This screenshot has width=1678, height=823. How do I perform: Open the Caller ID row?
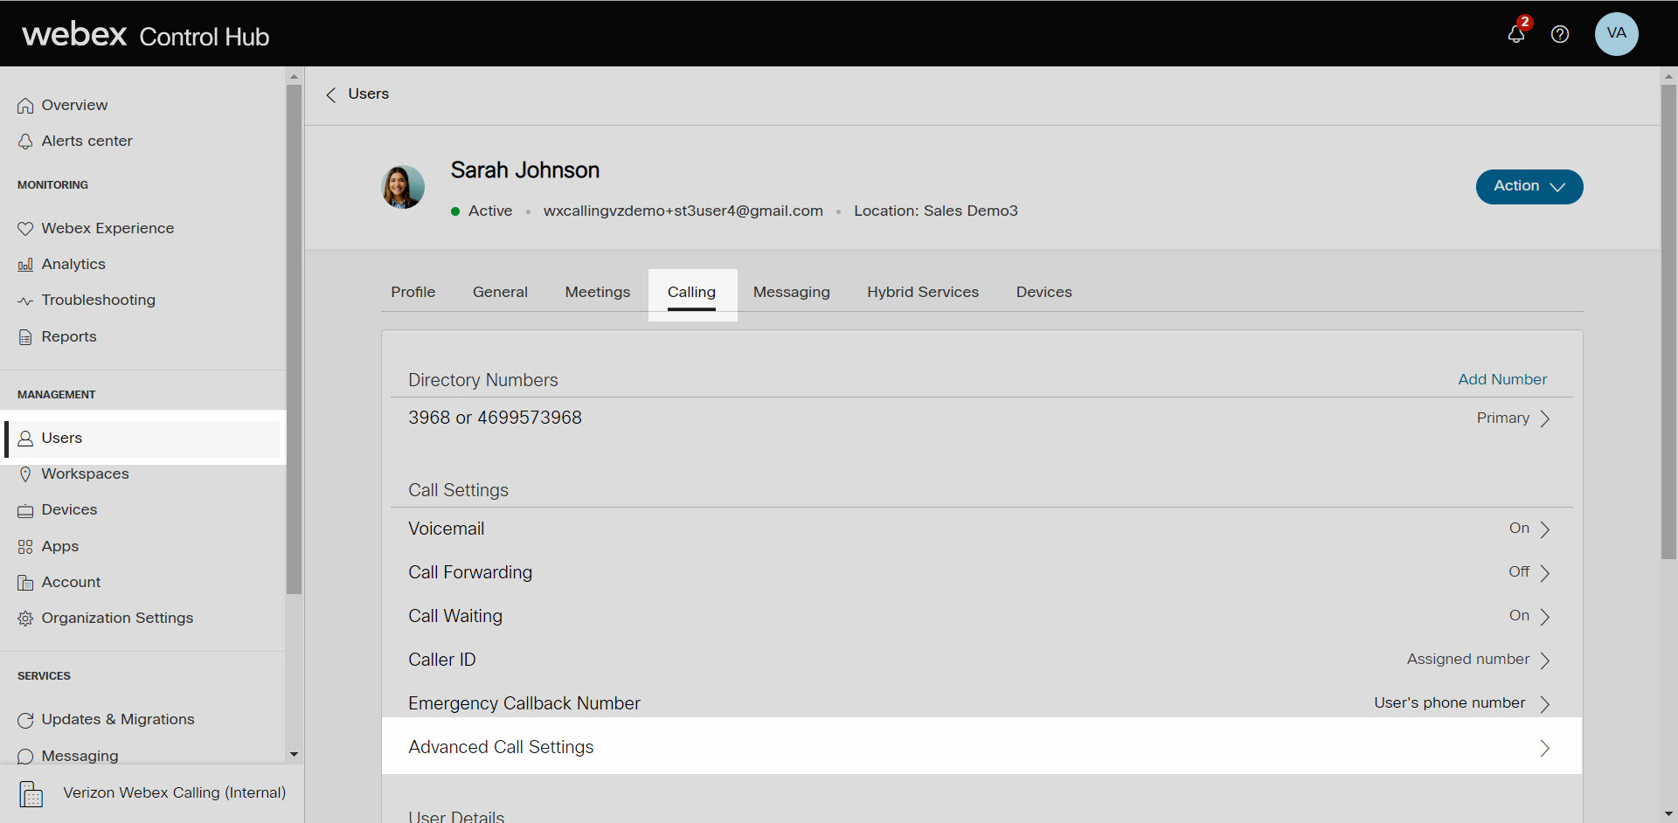981,660
